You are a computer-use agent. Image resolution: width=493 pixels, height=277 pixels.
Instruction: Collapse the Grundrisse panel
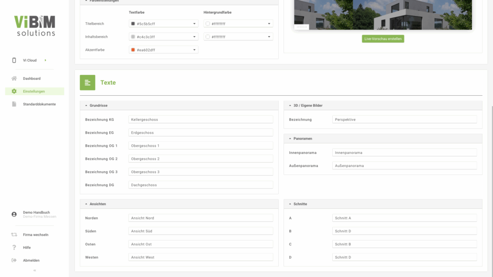(x=86, y=105)
